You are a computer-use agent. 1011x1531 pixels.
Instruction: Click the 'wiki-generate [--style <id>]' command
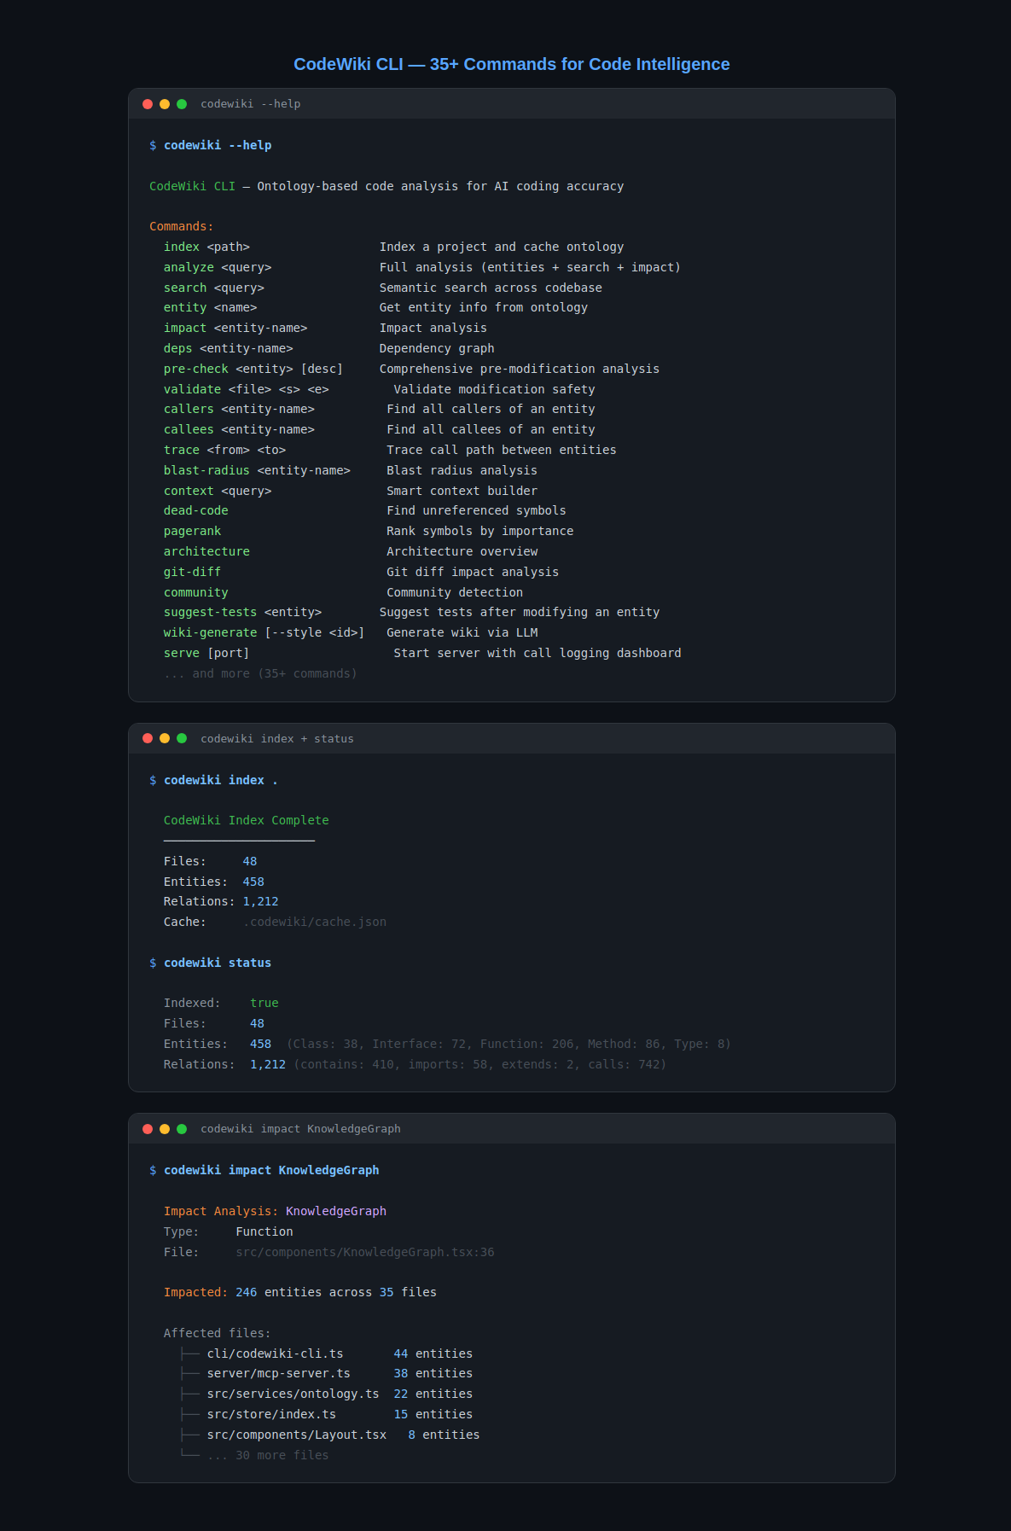[x=264, y=633]
